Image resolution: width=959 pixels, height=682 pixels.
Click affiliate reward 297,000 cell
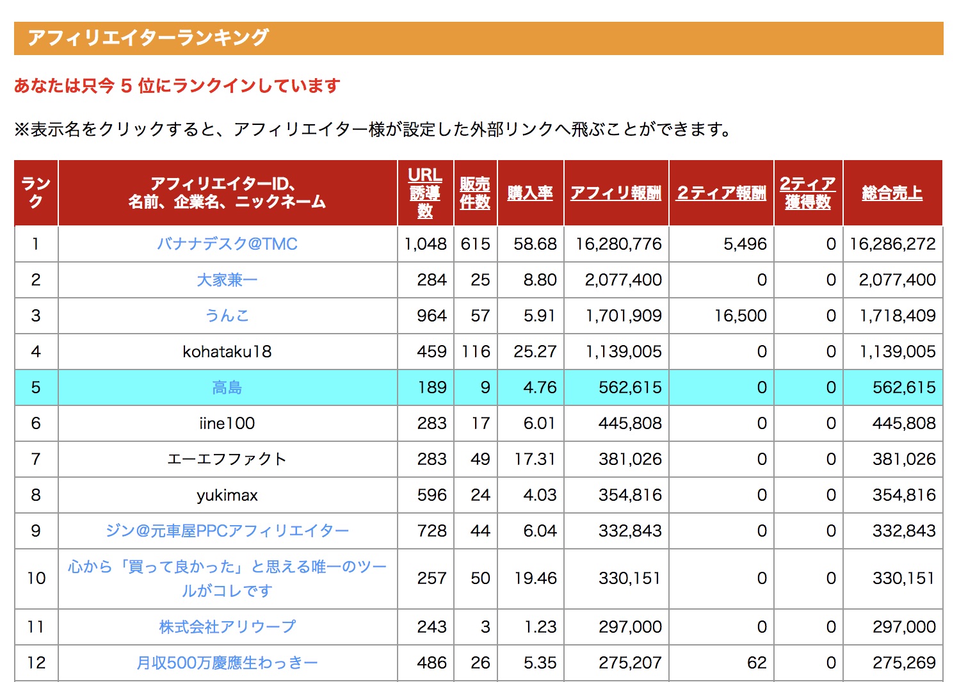[x=616, y=627]
